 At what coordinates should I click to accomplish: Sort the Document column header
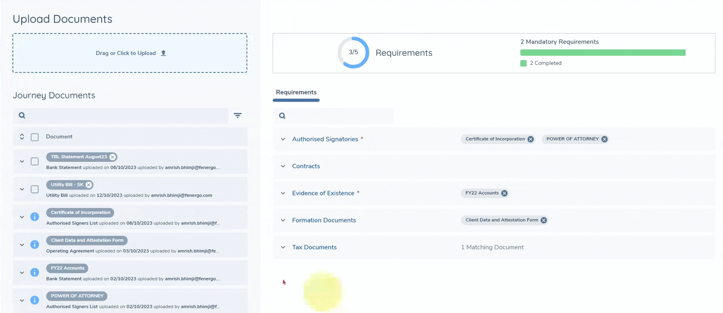tap(22, 137)
